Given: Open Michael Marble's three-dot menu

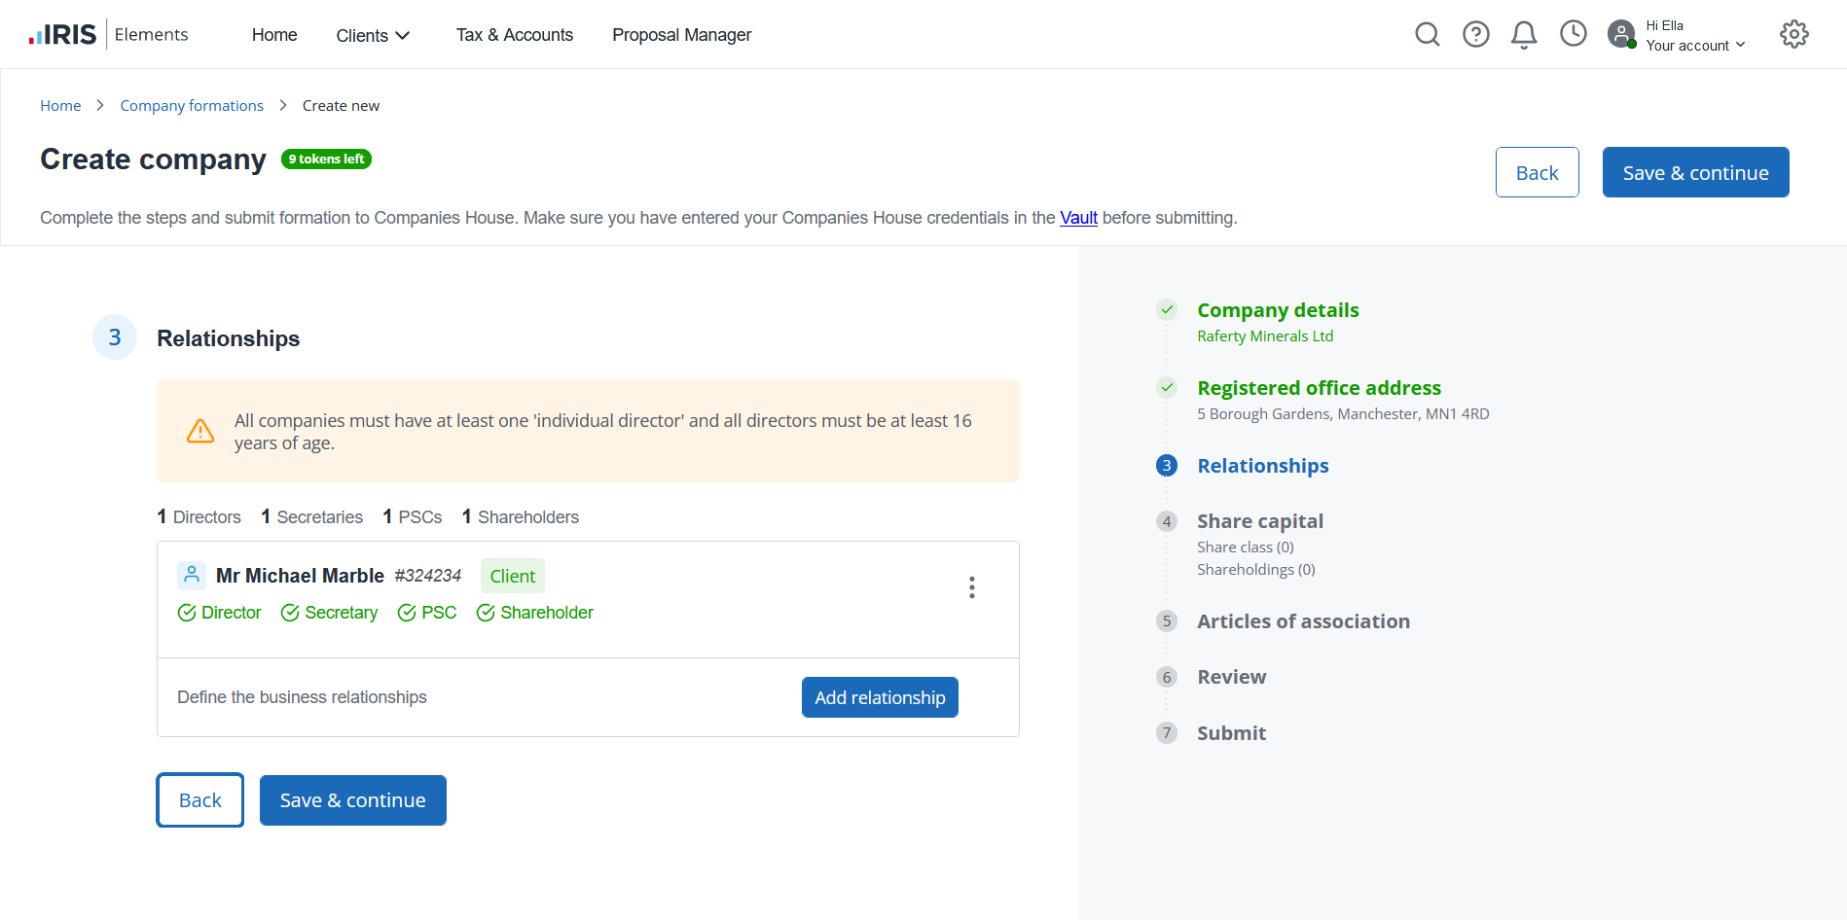Looking at the screenshot, I should point(971,587).
